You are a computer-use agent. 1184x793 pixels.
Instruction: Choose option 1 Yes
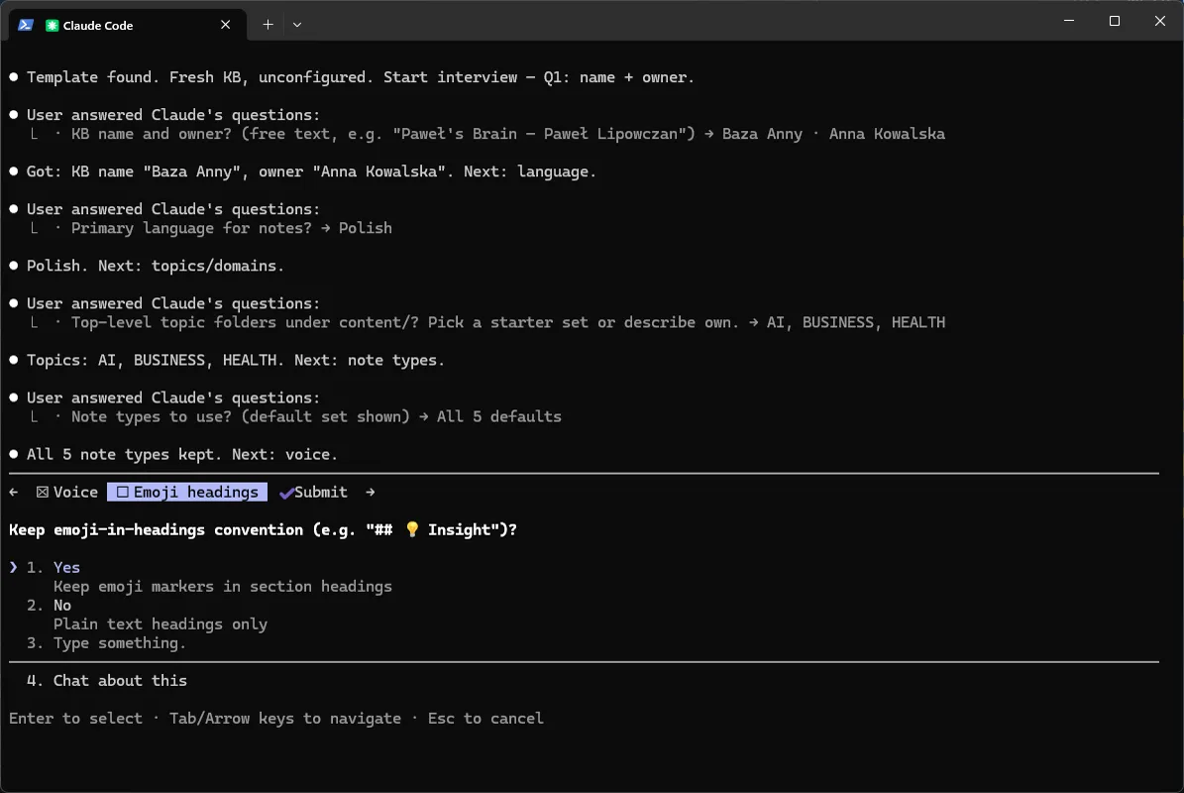point(66,568)
